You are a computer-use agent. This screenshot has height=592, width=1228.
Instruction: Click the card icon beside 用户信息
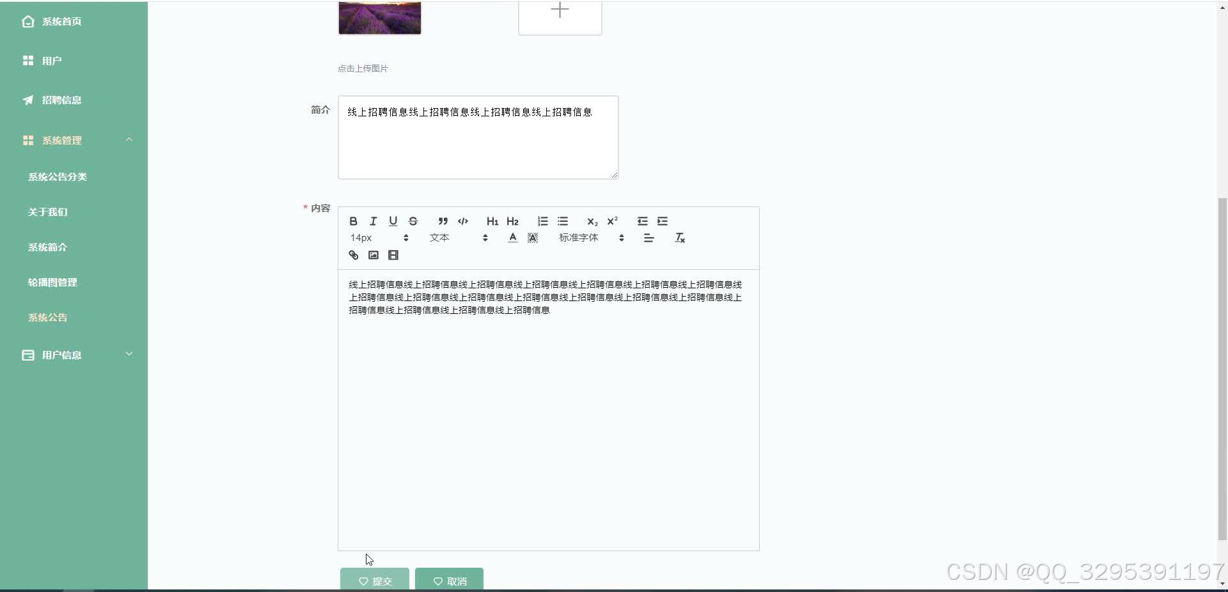(x=28, y=355)
